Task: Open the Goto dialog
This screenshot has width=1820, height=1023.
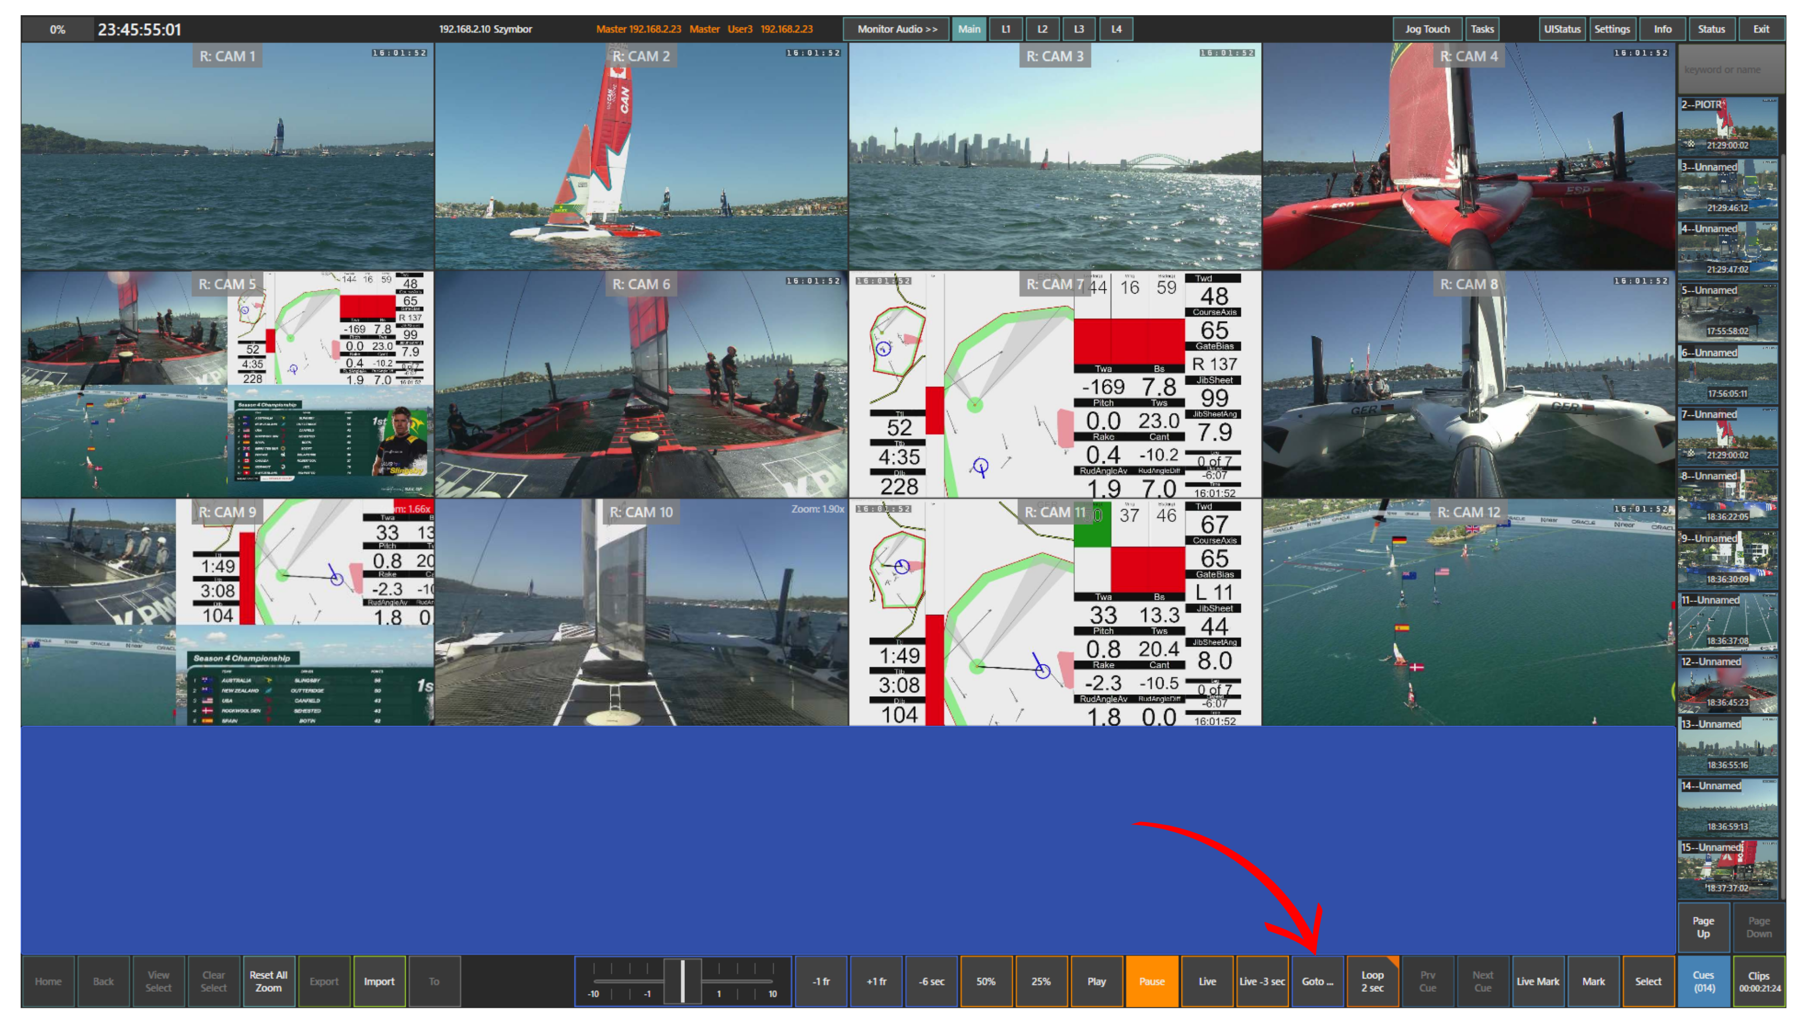Action: pyautogui.click(x=1317, y=981)
